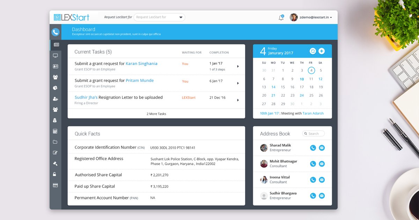Open Pritam Munde link
Screen dimensions: 419x220
140,80
